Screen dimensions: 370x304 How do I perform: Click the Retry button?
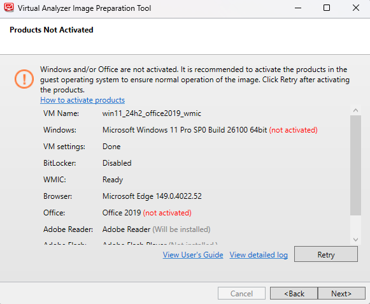(326, 254)
